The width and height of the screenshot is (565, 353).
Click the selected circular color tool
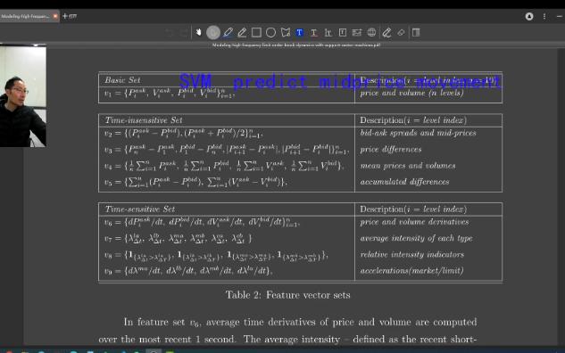tap(213, 33)
